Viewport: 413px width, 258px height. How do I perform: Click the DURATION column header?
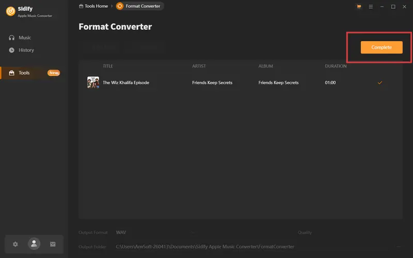click(336, 66)
